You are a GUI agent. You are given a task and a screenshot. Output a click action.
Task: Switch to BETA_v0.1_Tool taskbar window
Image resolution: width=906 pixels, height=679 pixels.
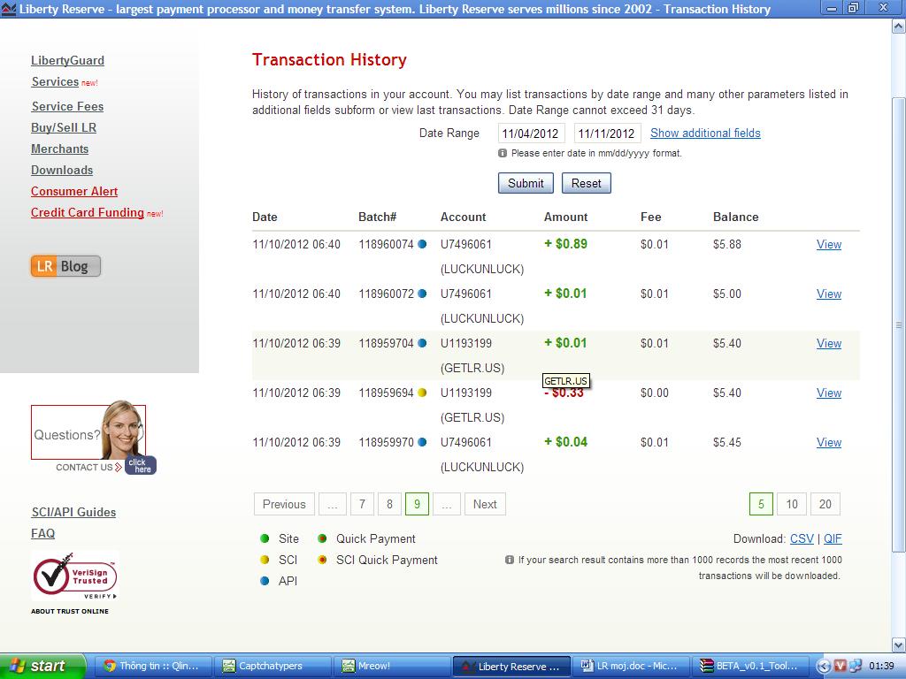coord(750,666)
